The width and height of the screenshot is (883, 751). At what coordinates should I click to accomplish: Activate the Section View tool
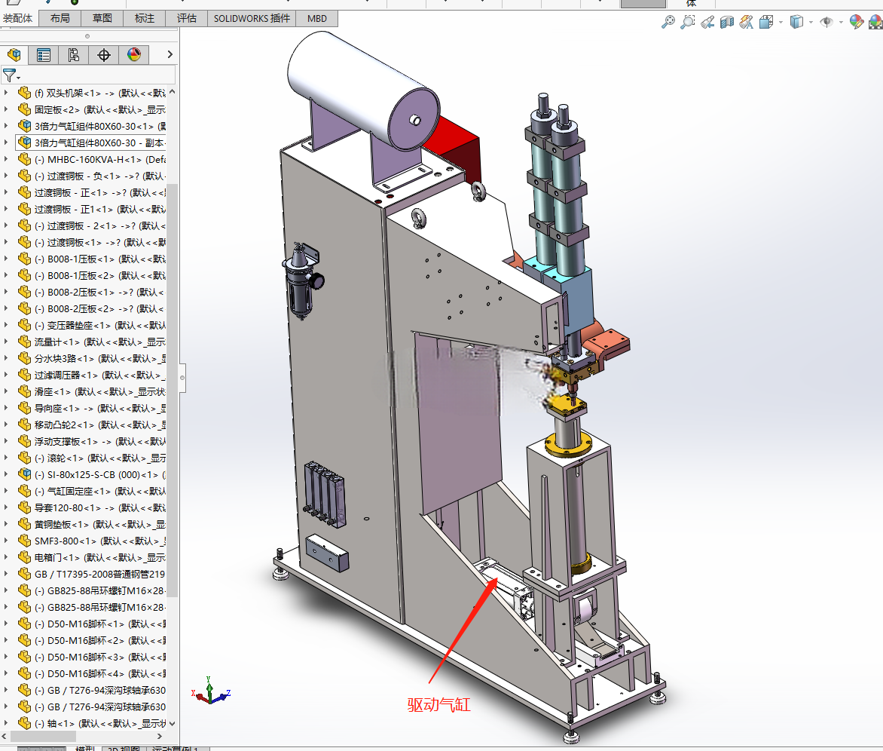click(727, 22)
